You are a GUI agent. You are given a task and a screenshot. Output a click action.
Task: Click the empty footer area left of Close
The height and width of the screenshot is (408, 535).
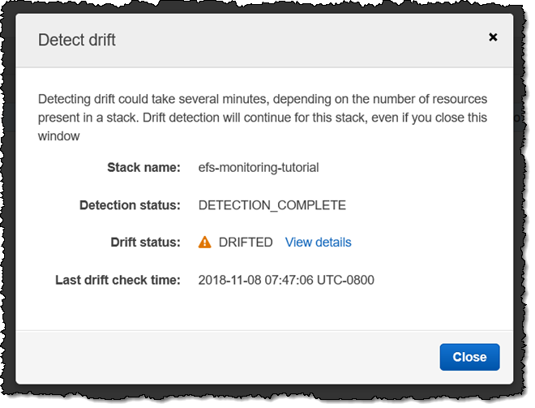point(227,357)
